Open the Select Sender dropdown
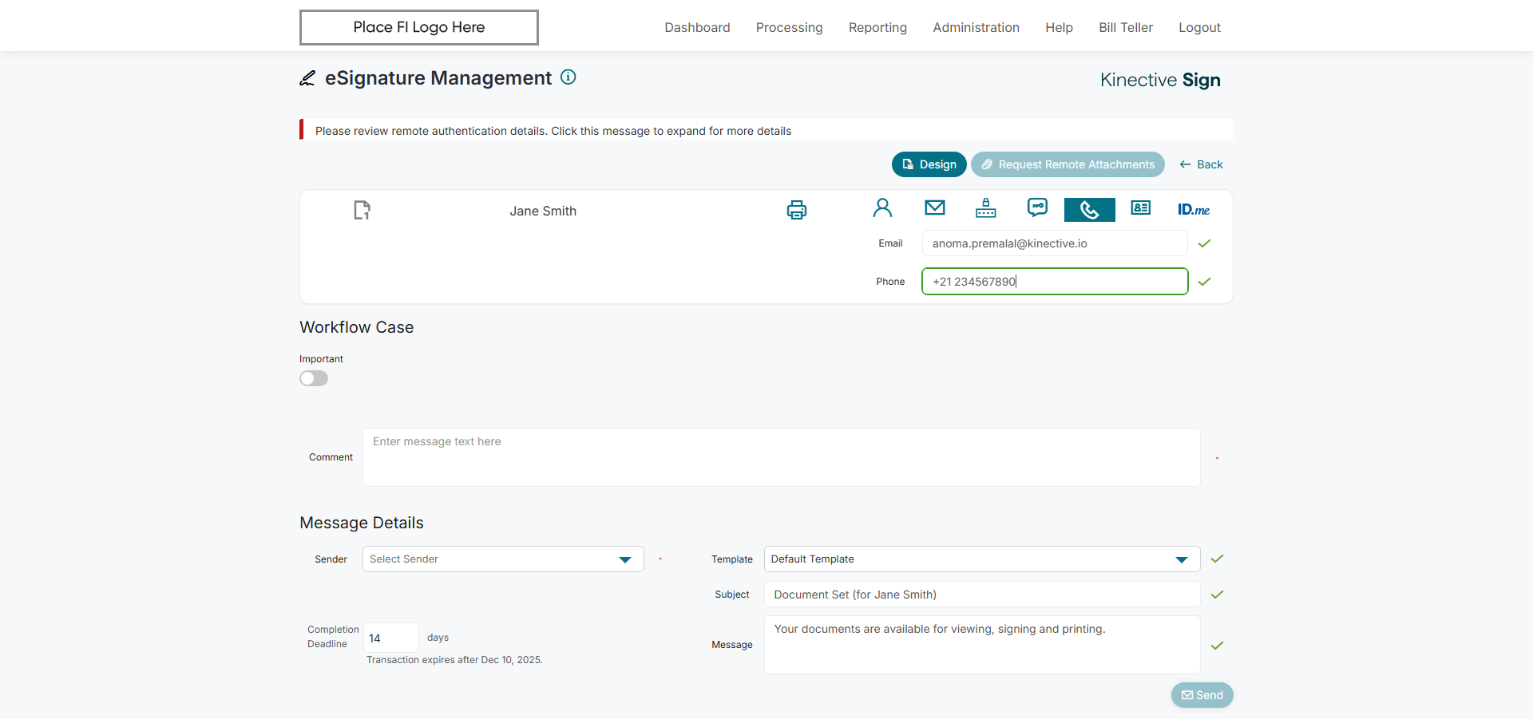Viewport: 1533px width, 719px height. (503, 559)
